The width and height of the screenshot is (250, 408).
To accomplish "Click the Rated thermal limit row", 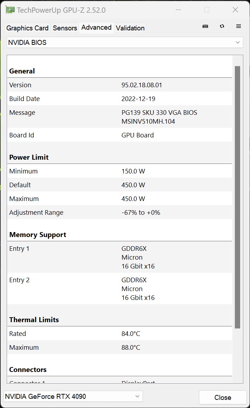I will coord(119,333).
